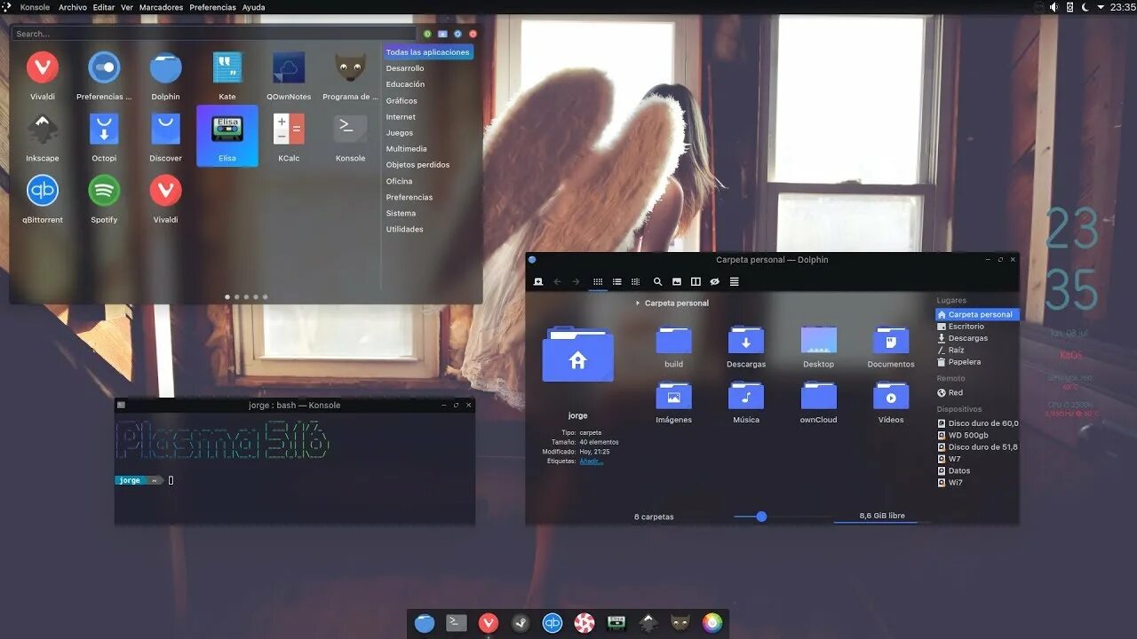This screenshot has height=639, width=1137.
Task: Switch Dolphin to compact list view
Action: 616,281
